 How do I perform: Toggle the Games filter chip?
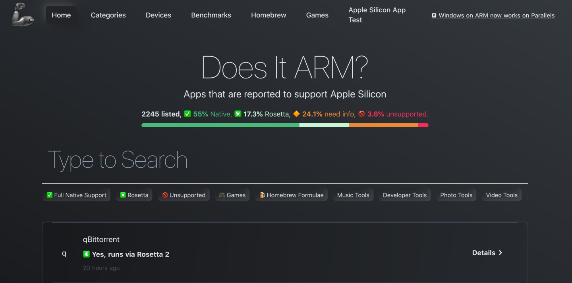tap(232, 195)
